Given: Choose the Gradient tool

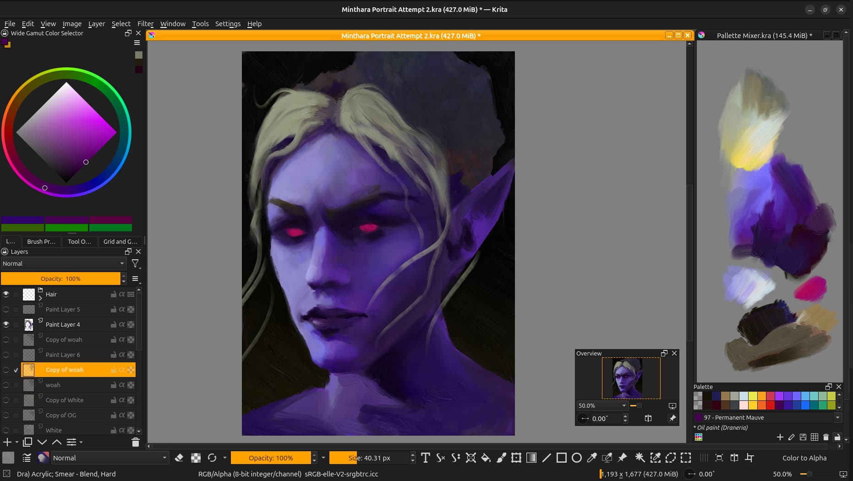Looking at the screenshot, I should [531, 458].
